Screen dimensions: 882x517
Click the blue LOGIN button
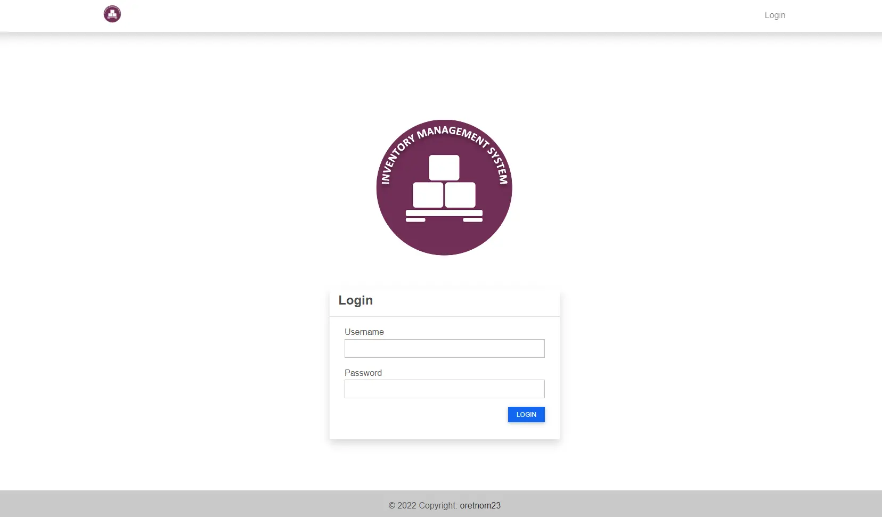point(526,414)
